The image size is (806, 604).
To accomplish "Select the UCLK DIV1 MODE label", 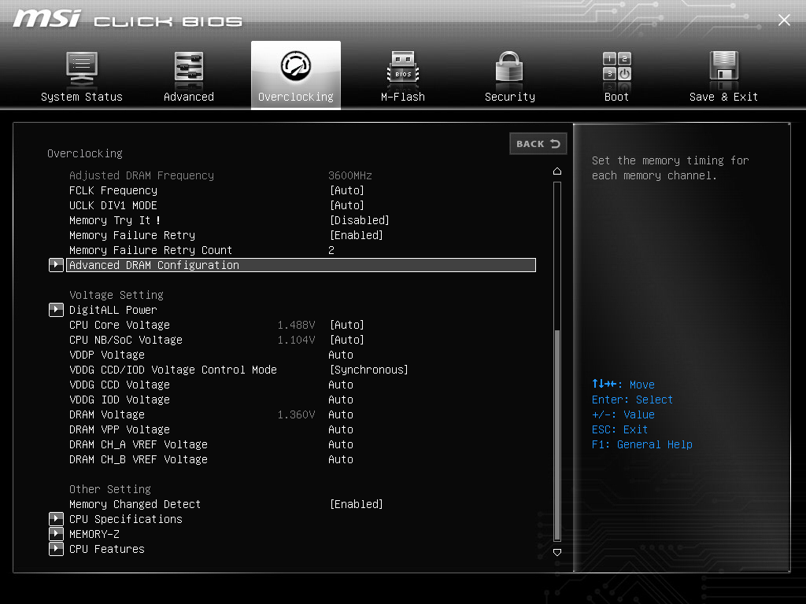I will coord(113,205).
